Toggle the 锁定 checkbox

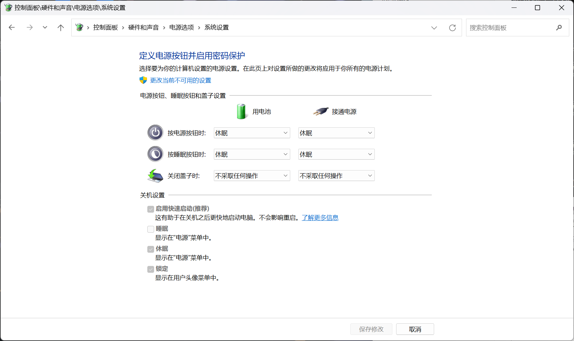coord(151,269)
